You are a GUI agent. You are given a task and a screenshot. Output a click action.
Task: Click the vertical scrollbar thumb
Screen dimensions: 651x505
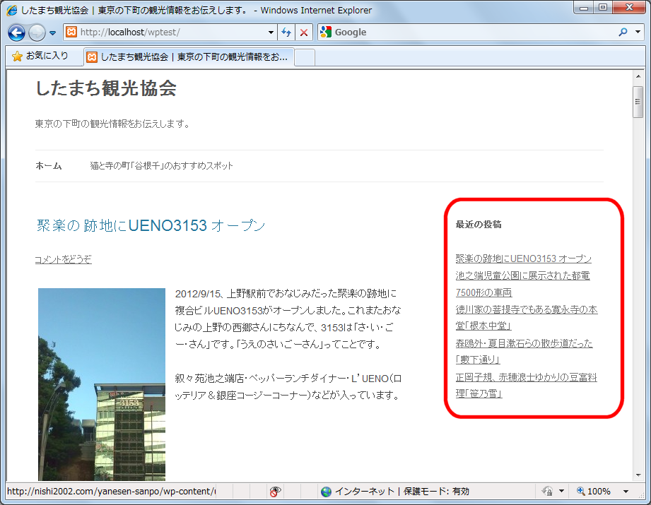[638, 102]
